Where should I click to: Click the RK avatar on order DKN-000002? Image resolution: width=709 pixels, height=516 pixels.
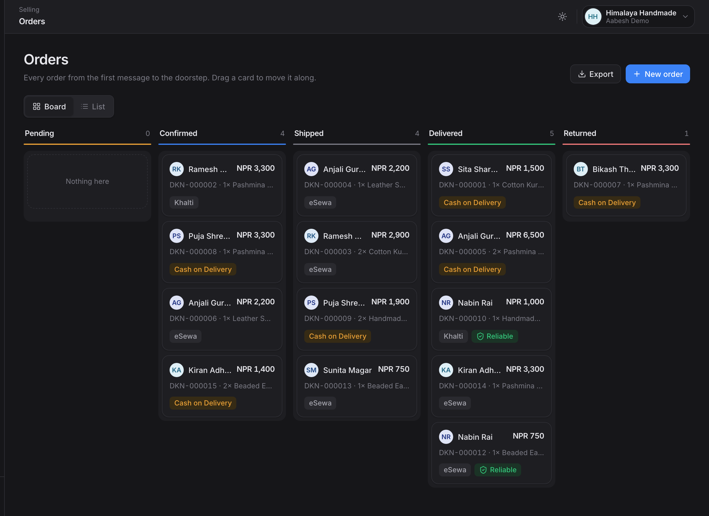pyautogui.click(x=177, y=169)
